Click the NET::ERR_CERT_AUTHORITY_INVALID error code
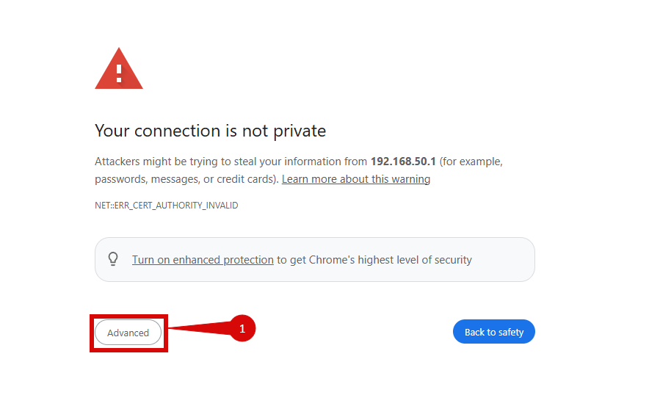The image size is (660, 406). coord(167,206)
